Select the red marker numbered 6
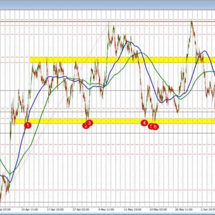The height and width of the screenshot is (215, 215). pos(155,127)
